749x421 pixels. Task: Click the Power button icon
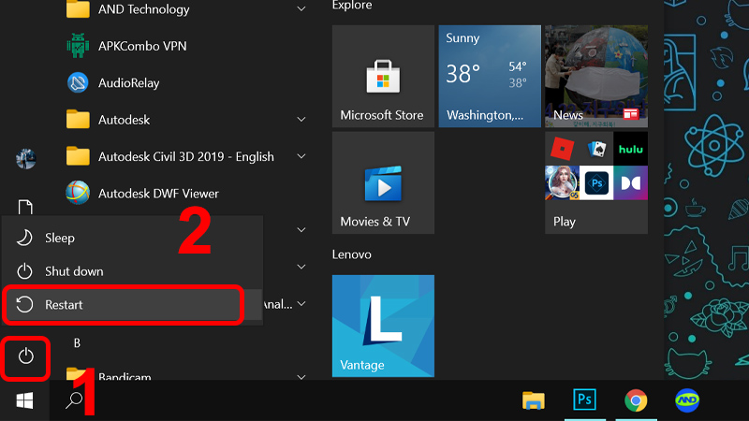click(26, 356)
